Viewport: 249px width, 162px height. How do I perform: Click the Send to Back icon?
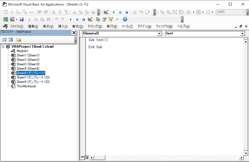168,12
